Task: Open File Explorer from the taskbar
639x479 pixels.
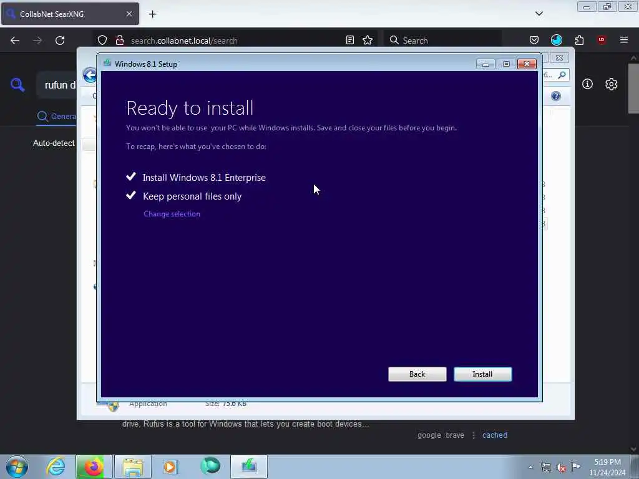Action: (133, 467)
